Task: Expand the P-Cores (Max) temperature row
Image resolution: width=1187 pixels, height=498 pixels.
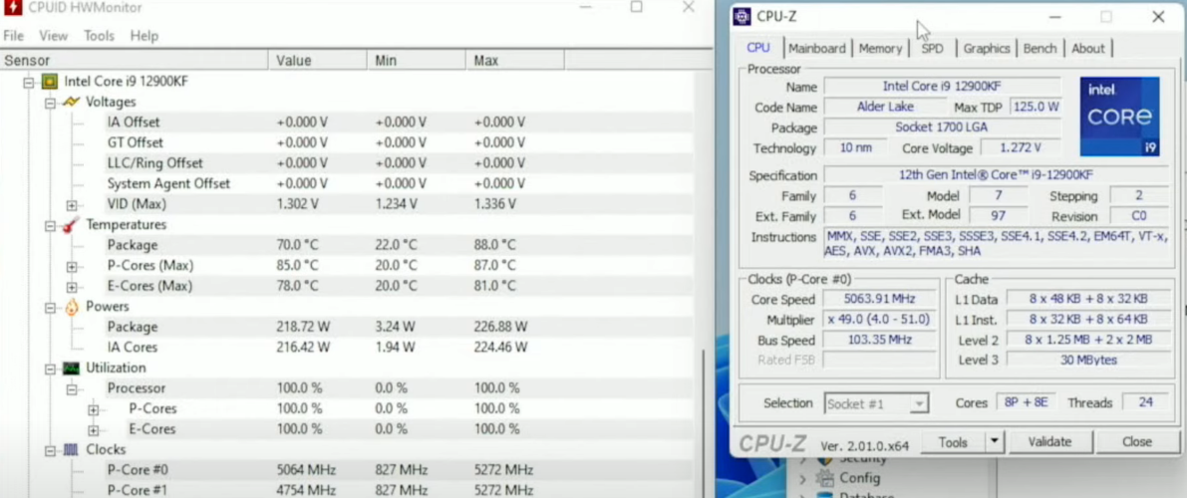Action: click(71, 266)
